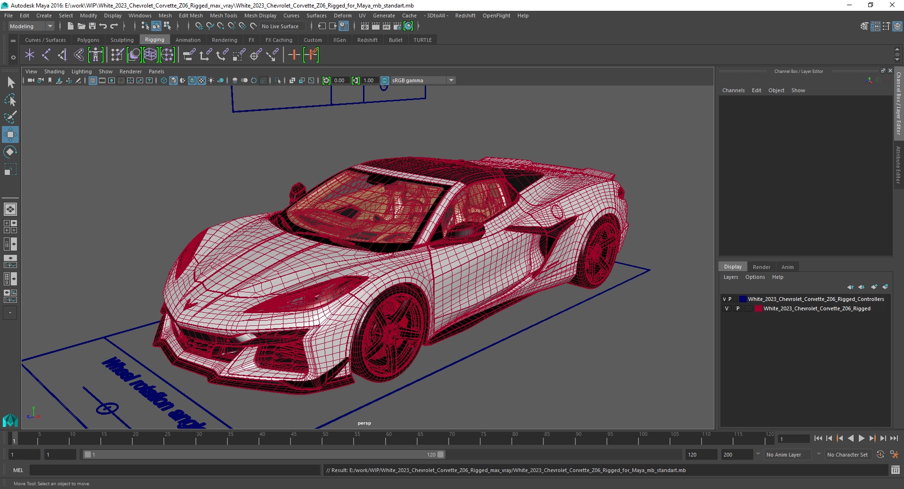Toggle Use All Lights viewport icon
Screen dimensions: 904x489
(211, 80)
